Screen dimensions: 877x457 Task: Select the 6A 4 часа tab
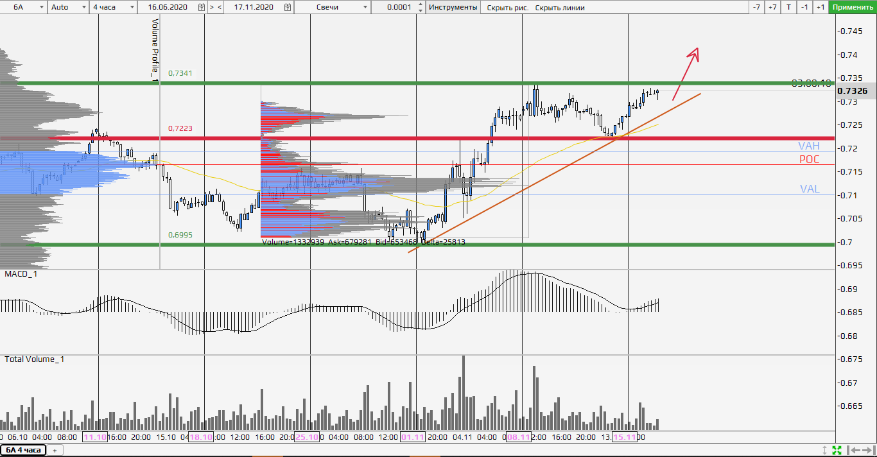23,450
